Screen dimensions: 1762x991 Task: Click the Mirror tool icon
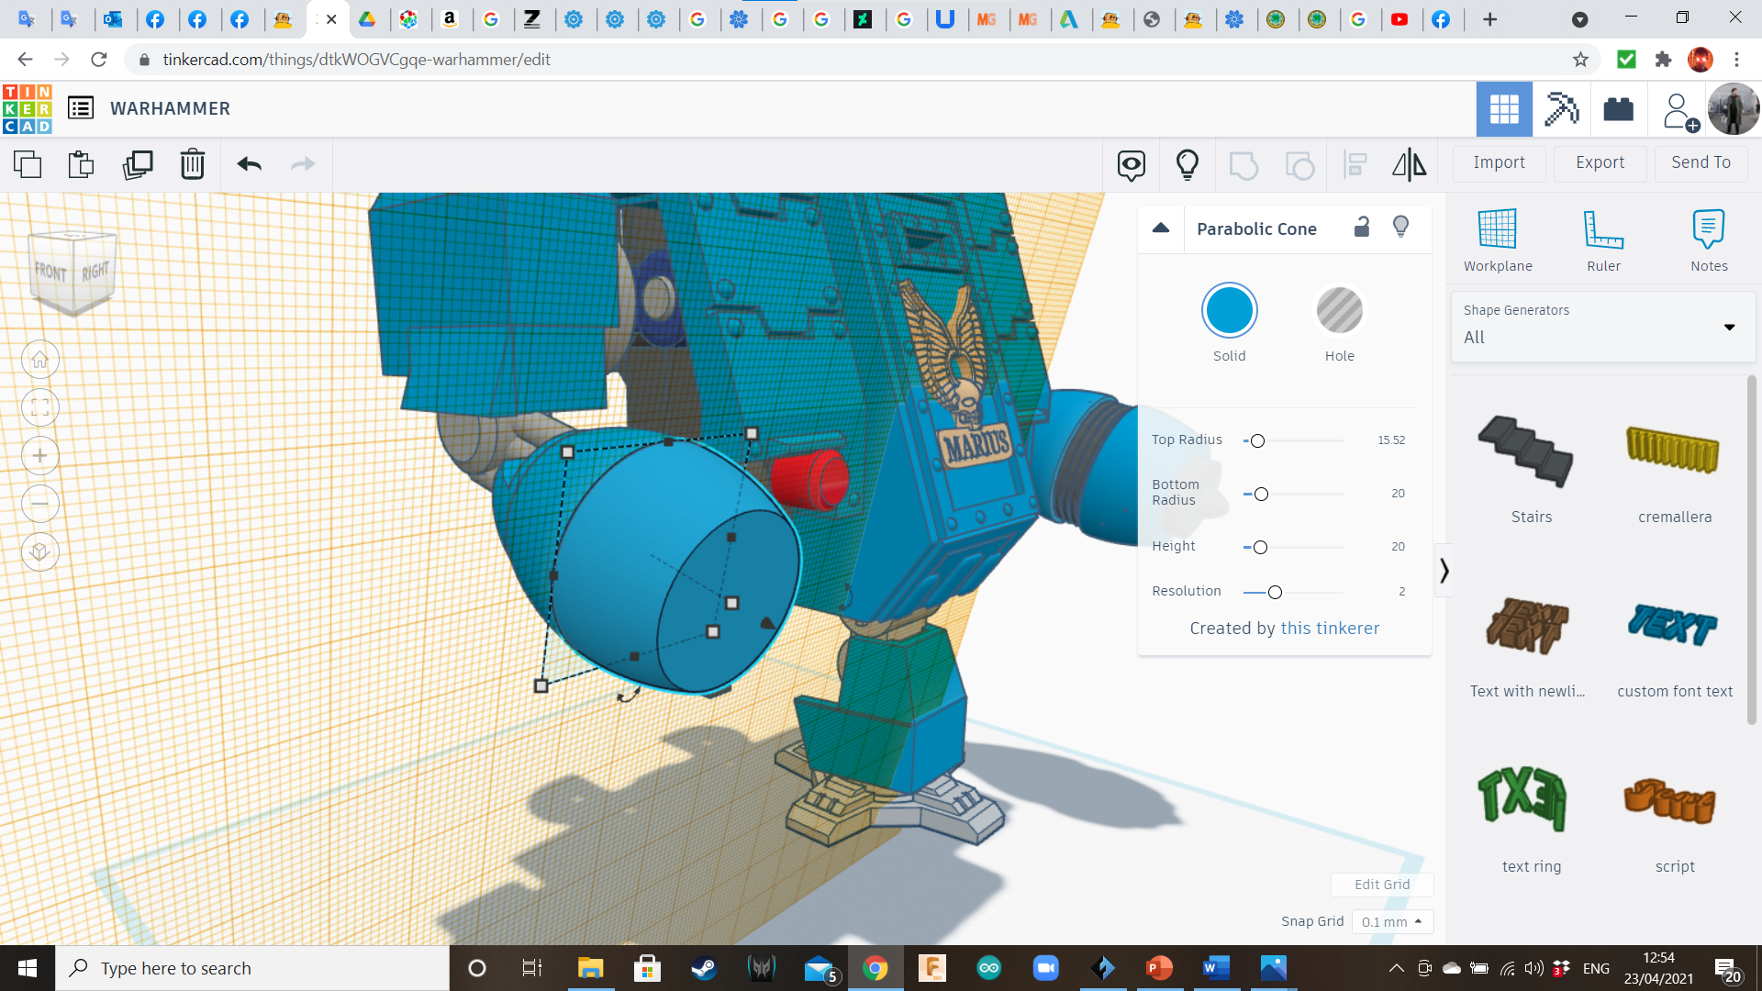pos(1409,164)
